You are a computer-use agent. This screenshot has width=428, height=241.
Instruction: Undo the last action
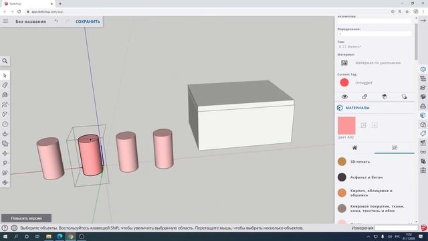(56, 21)
